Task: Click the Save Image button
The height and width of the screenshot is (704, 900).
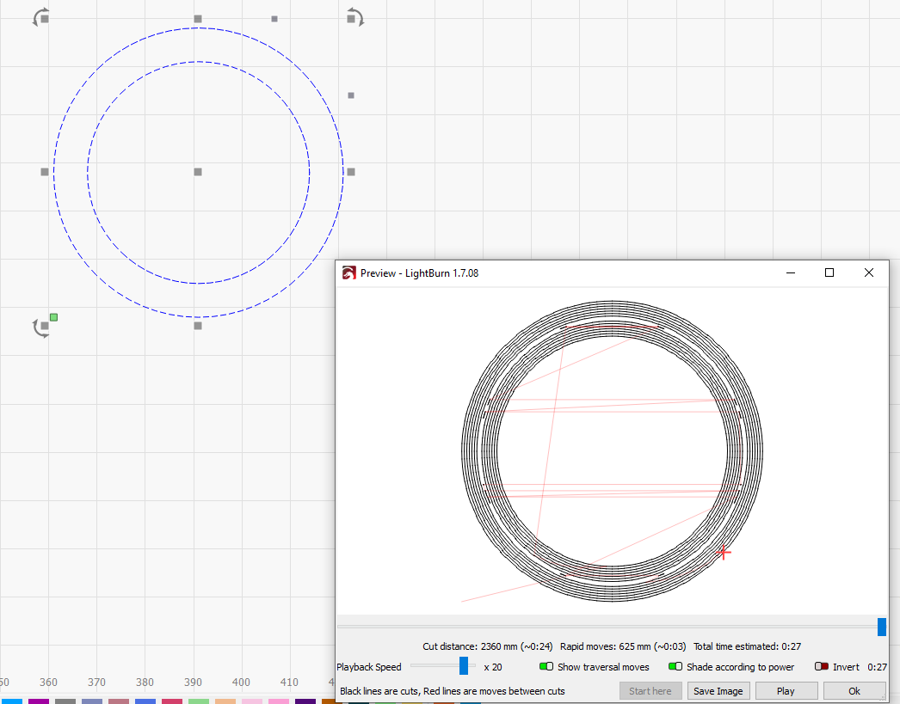Action: click(x=718, y=691)
